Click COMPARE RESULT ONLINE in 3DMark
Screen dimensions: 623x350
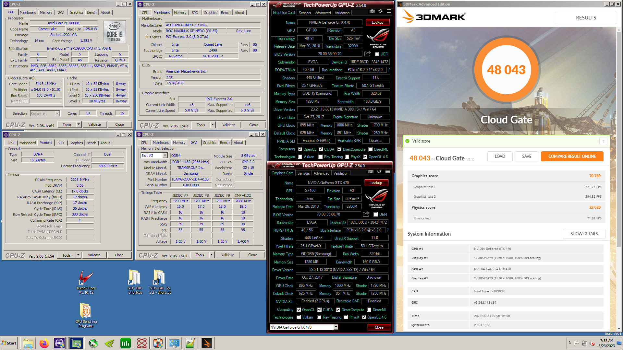point(572,156)
